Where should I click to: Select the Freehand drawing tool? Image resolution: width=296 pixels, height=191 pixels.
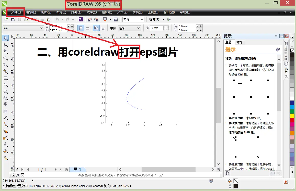[x=5, y=65]
